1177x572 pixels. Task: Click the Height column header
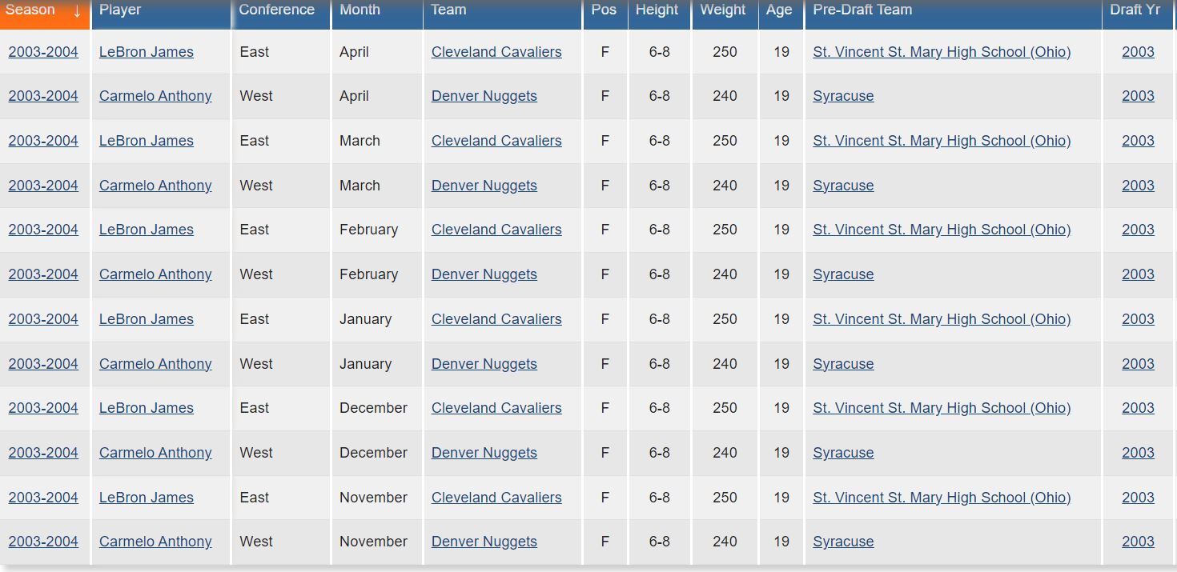pyautogui.click(x=657, y=10)
